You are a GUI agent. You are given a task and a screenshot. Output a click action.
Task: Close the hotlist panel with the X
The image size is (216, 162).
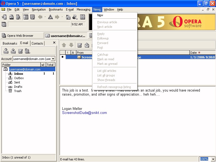pyautogui.click(x=54, y=43)
